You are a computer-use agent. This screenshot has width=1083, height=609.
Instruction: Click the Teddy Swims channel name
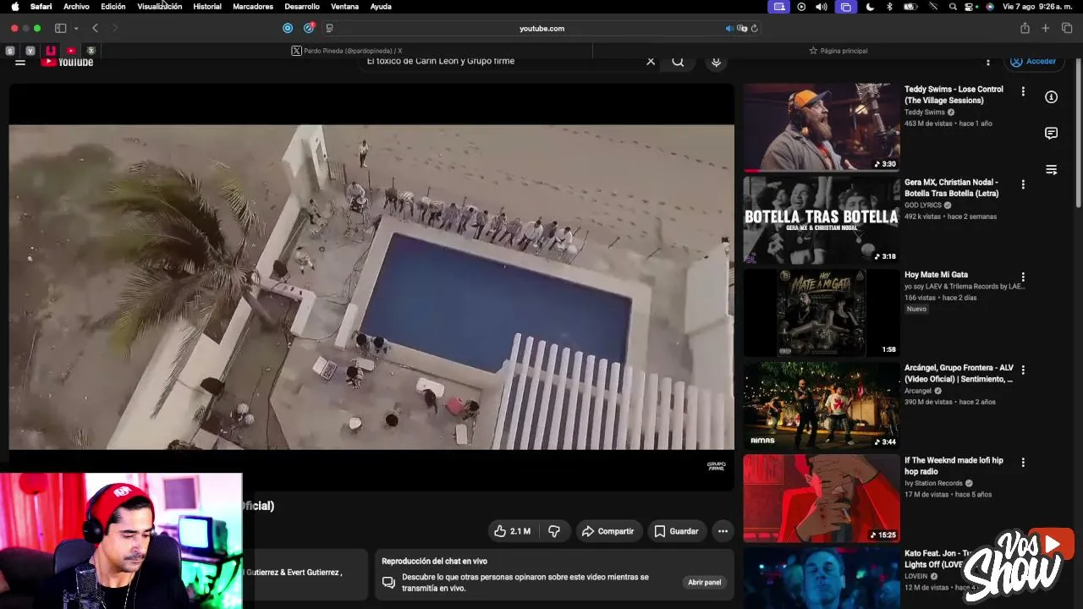tap(925, 112)
